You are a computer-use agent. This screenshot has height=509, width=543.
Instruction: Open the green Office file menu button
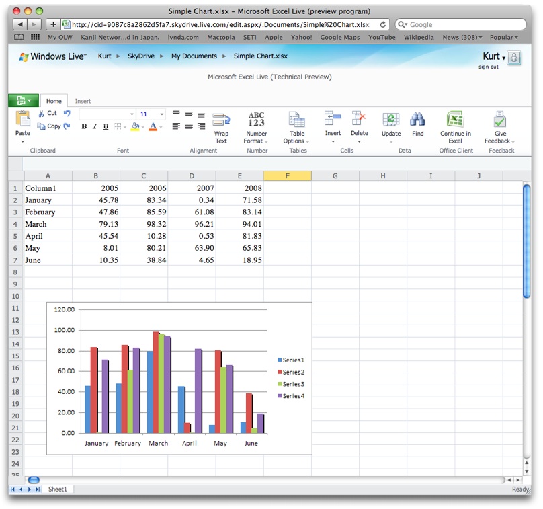(x=24, y=100)
